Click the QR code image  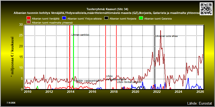[x=206, y=9]
